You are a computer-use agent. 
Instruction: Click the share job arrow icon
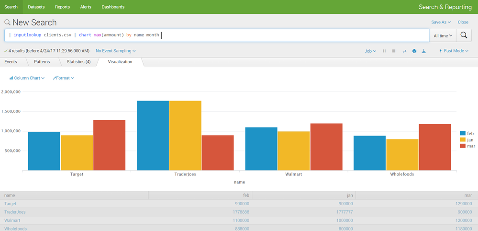point(404,51)
